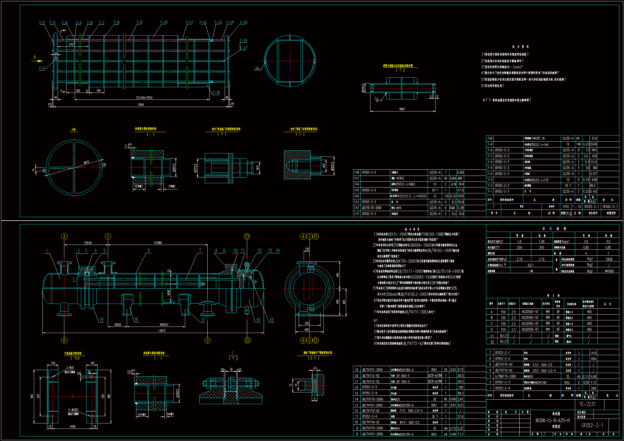
Task: Click "M20X190-A" in parts list row 13
Action: point(406,405)
